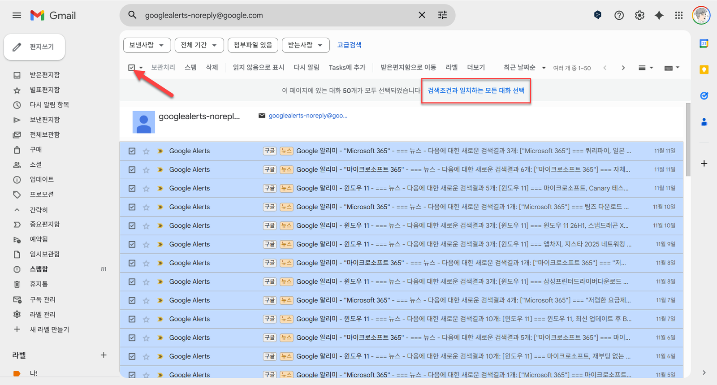Uncheck the 11월 9일 email checkbox
The width and height of the screenshot is (717, 385).
[x=132, y=244]
